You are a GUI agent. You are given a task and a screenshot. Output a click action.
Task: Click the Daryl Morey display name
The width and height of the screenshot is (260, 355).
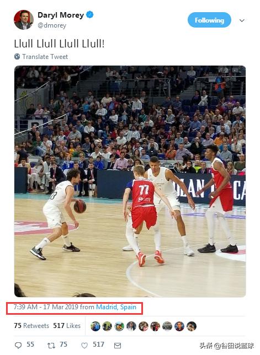tap(61, 15)
